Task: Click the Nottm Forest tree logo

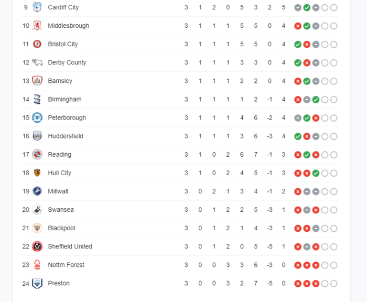Action: (37, 265)
